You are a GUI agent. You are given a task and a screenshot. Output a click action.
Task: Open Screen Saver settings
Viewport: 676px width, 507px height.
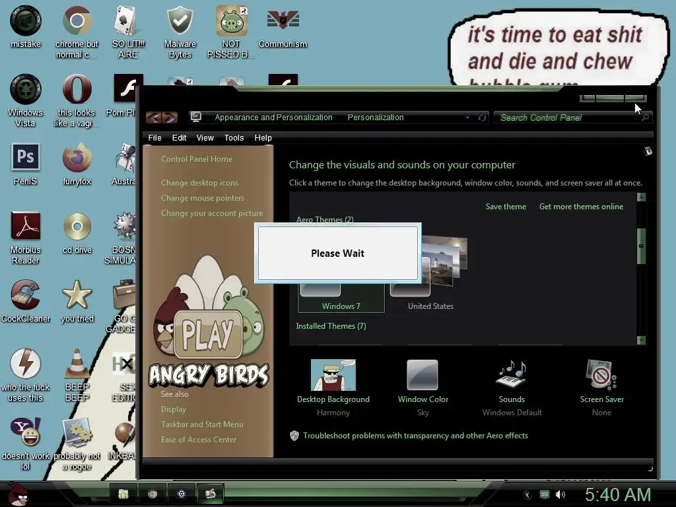(602, 388)
